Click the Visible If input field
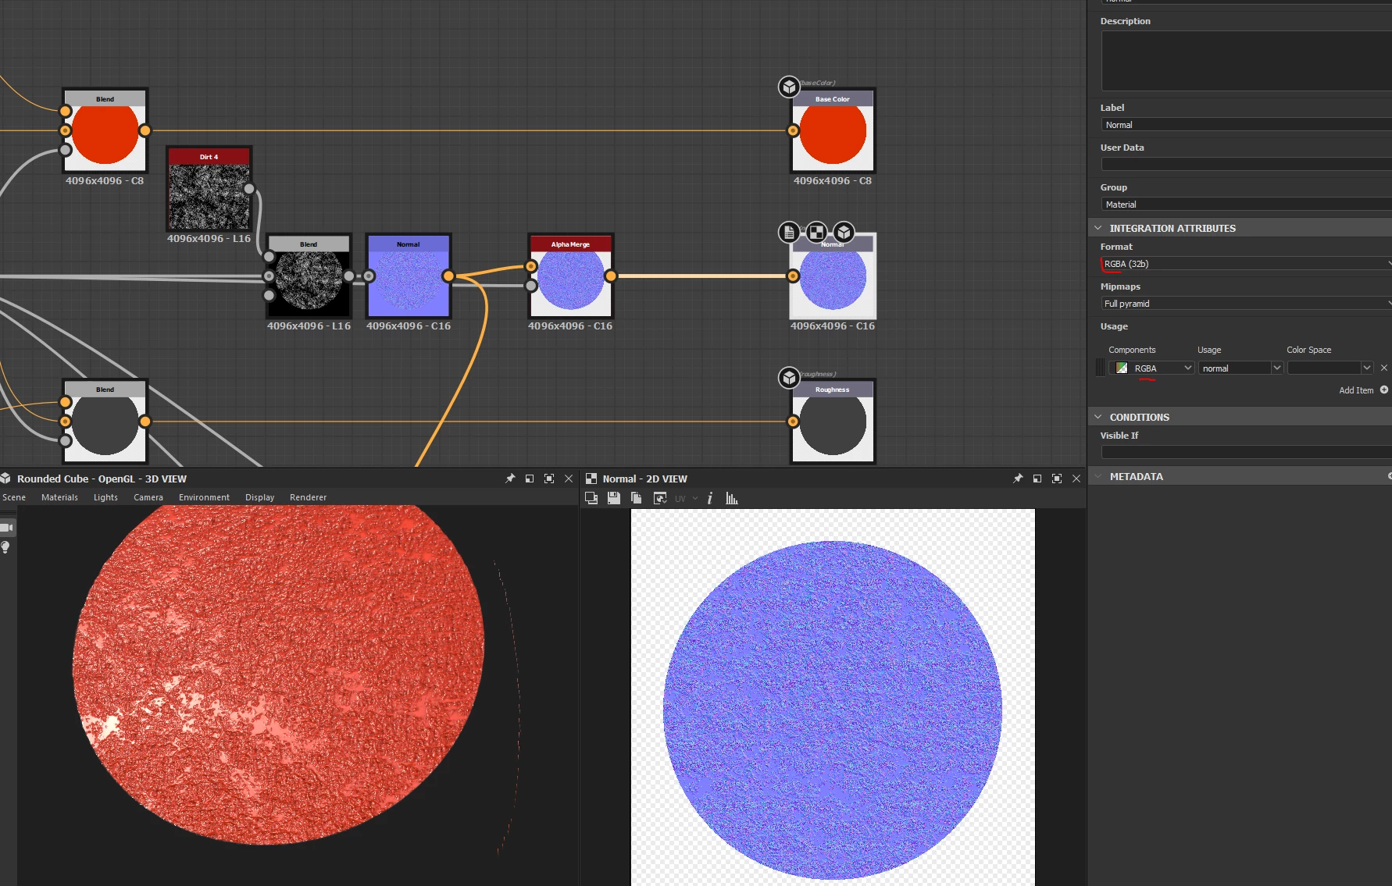This screenshot has width=1392, height=886. (x=1246, y=452)
